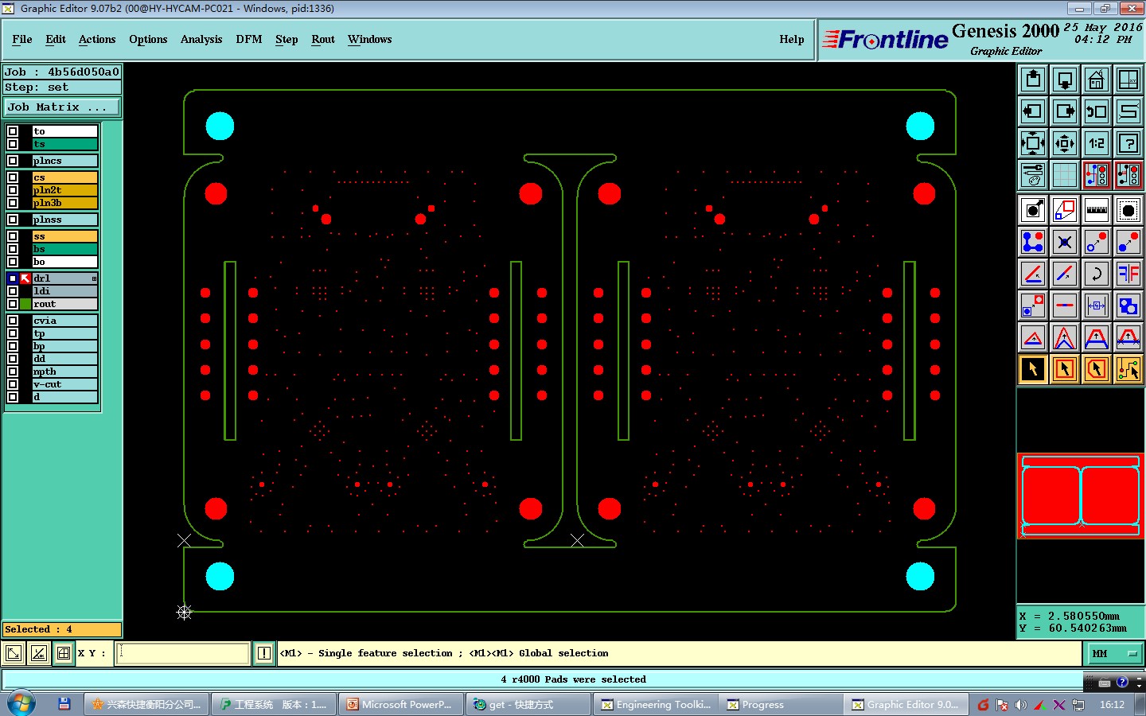The height and width of the screenshot is (716, 1146).
Task: Open the Edit menu
Action: point(56,39)
